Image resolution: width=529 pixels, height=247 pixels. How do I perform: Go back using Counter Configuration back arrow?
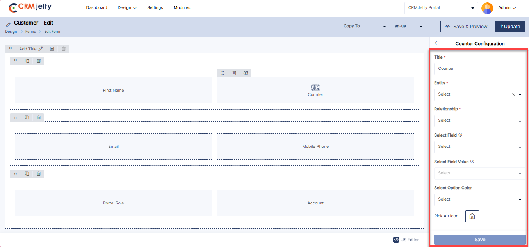[436, 44]
